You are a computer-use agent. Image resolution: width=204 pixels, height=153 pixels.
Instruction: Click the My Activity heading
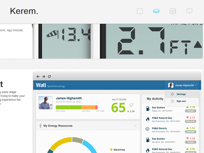(x=155, y=99)
